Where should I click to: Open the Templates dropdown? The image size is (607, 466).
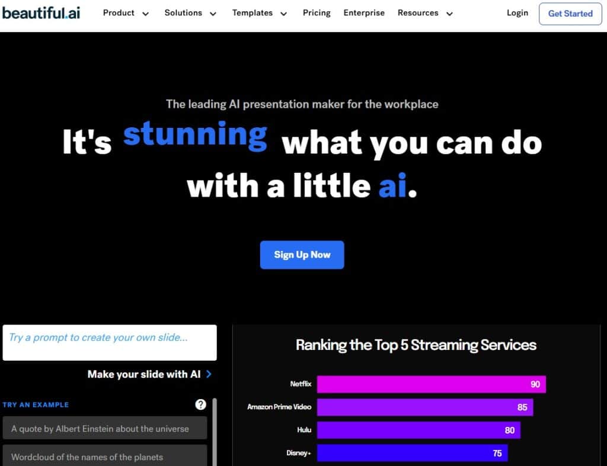[x=260, y=13]
